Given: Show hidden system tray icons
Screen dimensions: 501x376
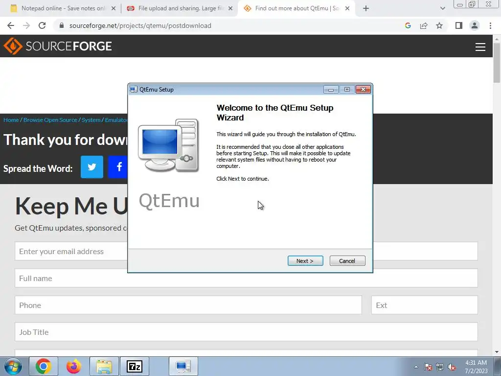Looking at the screenshot, I should tap(416, 367).
